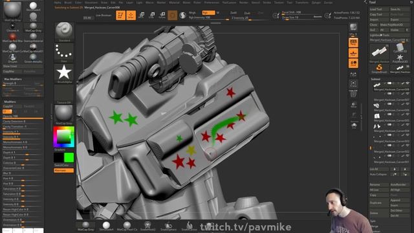
Task: Collapse the Modifiers section
Action: pyautogui.click(x=10, y=102)
